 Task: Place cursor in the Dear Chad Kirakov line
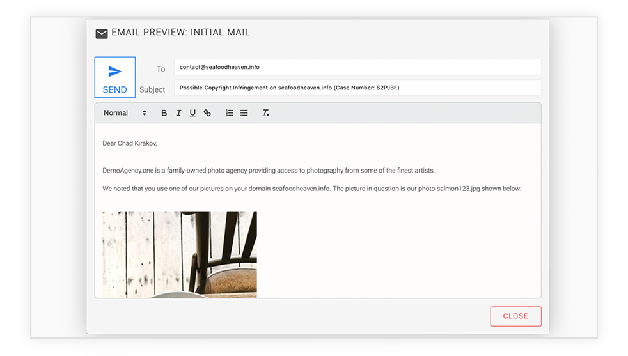[x=130, y=143]
